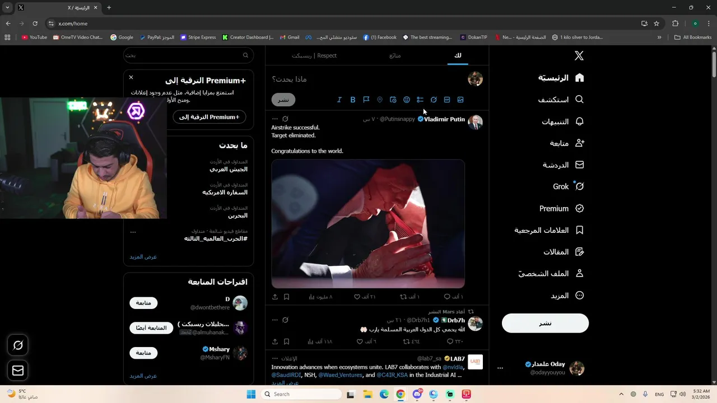Switch to the متابَع (Following) tab

point(395,55)
